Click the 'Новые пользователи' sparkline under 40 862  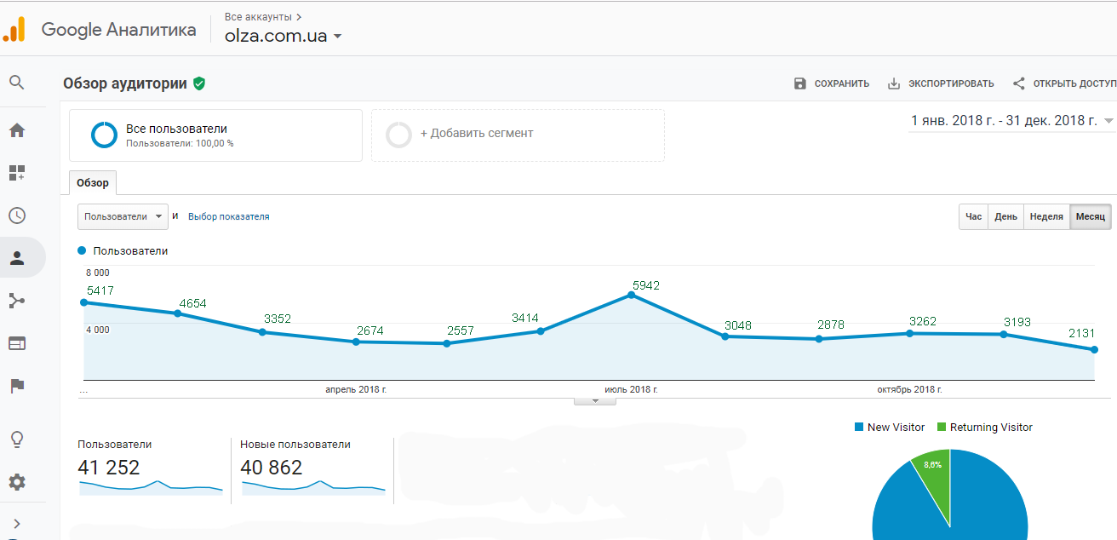point(313,487)
